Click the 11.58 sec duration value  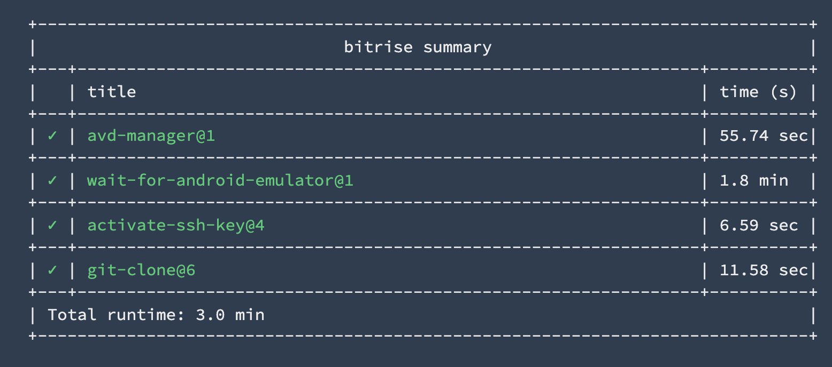pos(763,270)
